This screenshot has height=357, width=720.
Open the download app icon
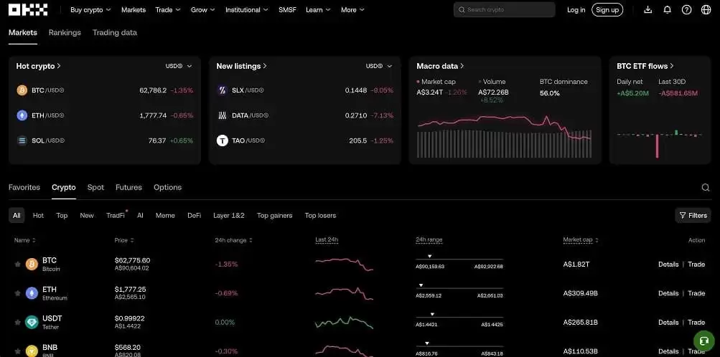point(648,9)
